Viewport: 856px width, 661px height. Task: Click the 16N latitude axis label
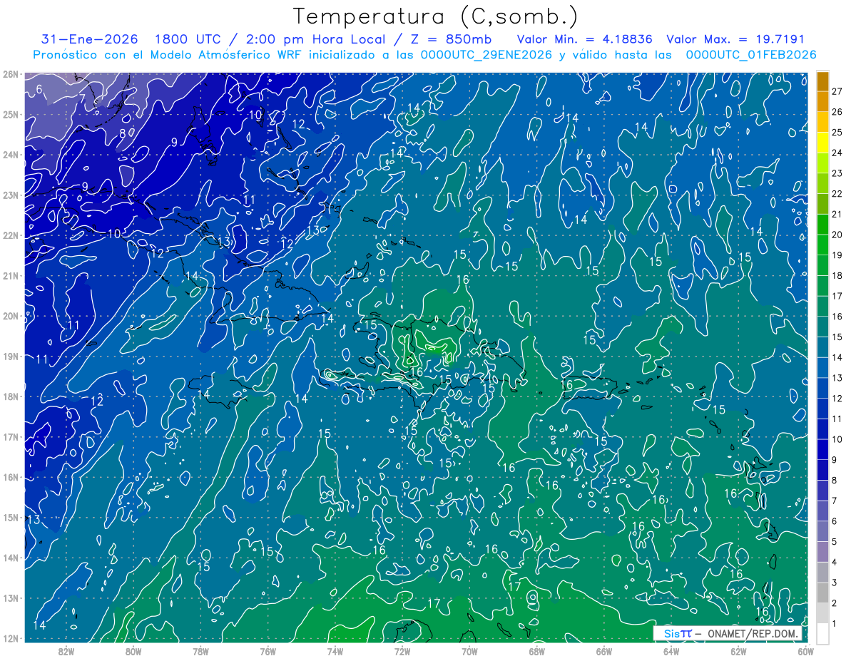[11, 477]
